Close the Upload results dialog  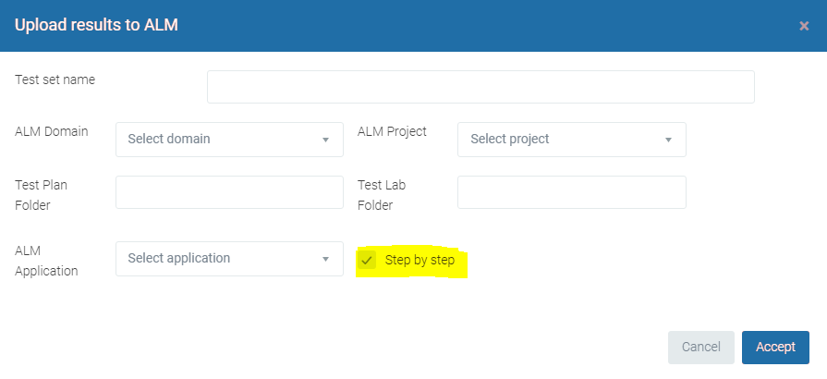tap(804, 26)
